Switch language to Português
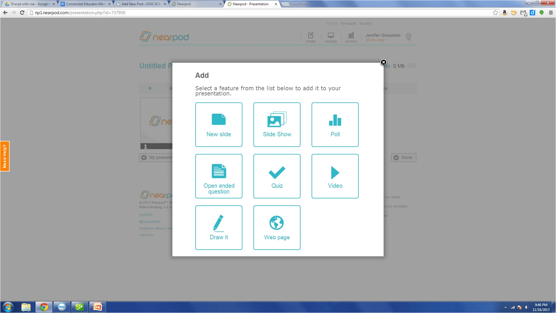This screenshot has width=556, height=313. pos(348,23)
